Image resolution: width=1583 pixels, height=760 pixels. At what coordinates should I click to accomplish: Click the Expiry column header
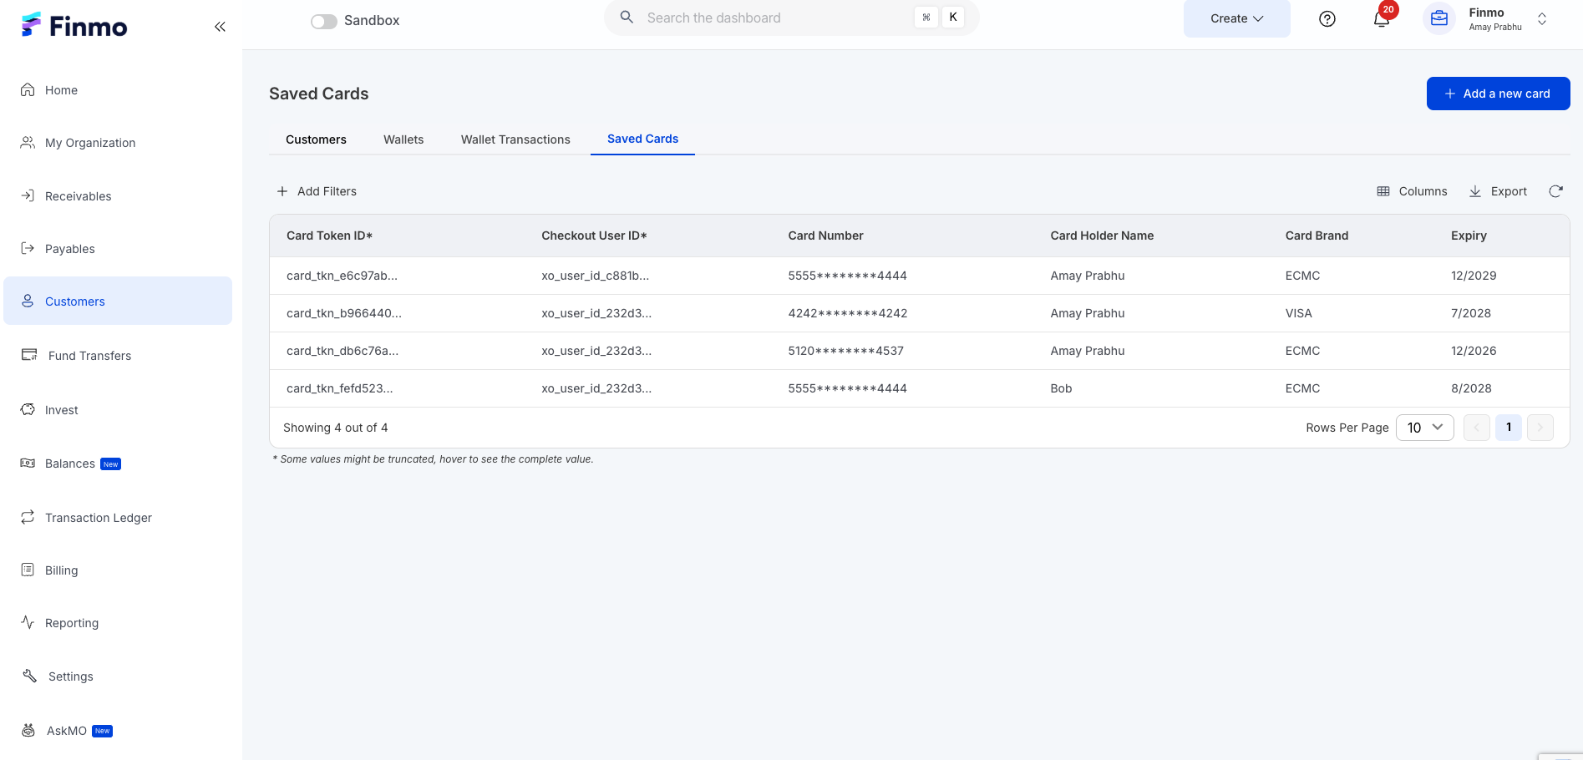(x=1469, y=236)
